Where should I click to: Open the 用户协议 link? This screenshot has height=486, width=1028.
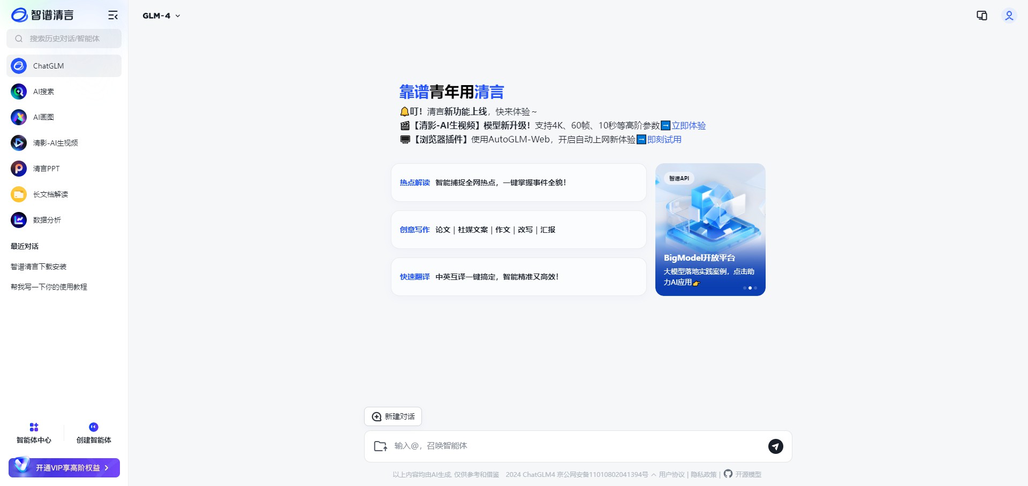coord(671,474)
